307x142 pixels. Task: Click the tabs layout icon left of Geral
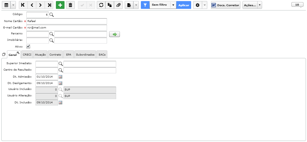coord(4,54)
